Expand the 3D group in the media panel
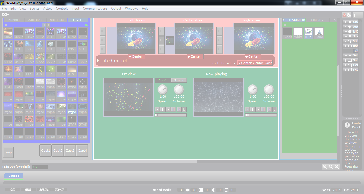 (345, 41)
